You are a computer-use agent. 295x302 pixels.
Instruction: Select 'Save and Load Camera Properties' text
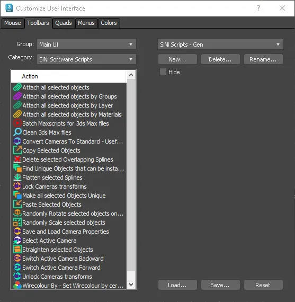[66, 232]
